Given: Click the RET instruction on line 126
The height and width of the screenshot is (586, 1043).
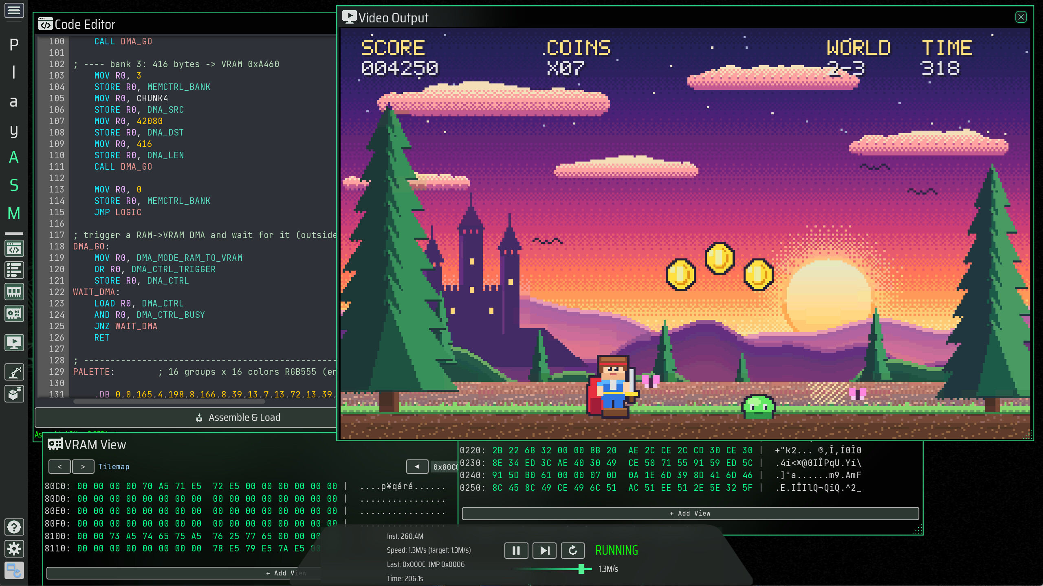Looking at the screenshot, I should [x=102, y=338].
